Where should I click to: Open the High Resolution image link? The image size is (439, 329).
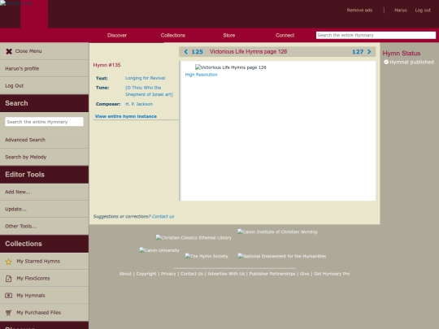[201, 75]
